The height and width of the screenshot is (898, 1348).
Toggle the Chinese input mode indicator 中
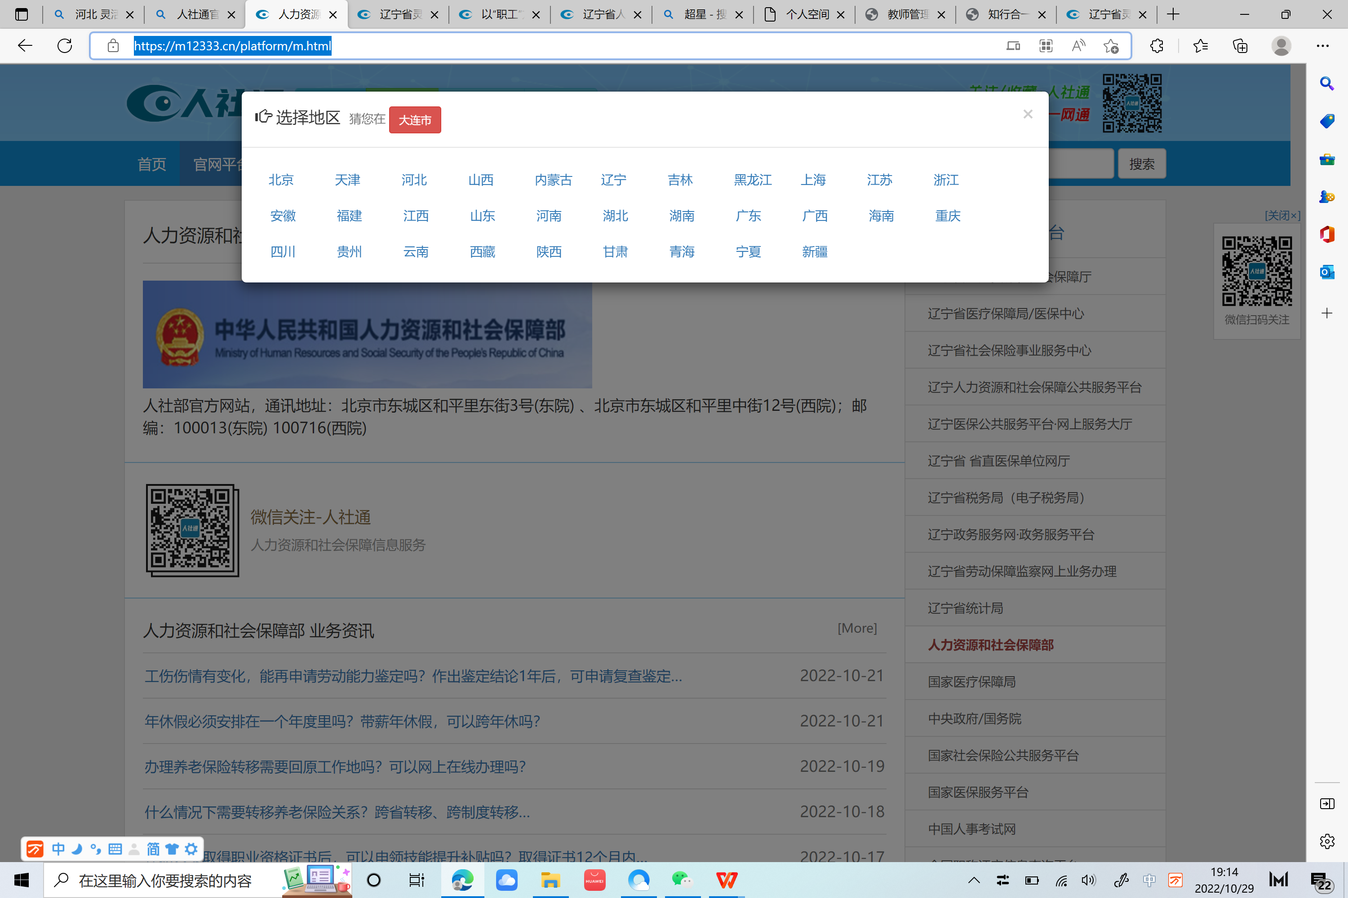click(x=1149, y=880)
